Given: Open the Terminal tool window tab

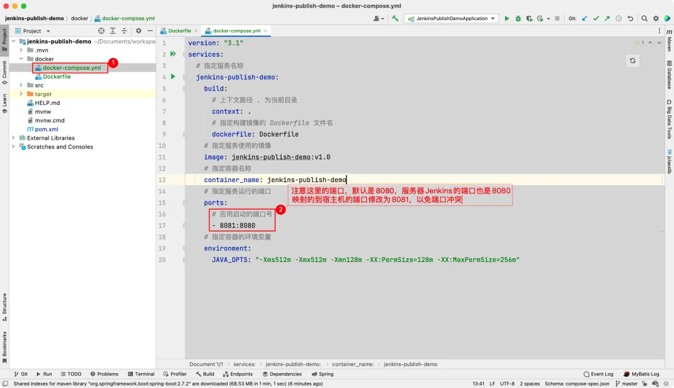Looking at the screenshot, I should [x=141, y=374].
